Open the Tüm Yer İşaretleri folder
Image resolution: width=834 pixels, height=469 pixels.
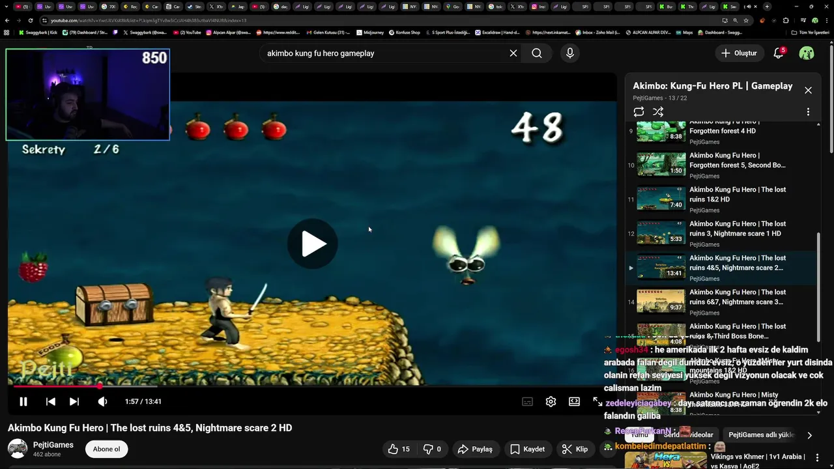811,32
